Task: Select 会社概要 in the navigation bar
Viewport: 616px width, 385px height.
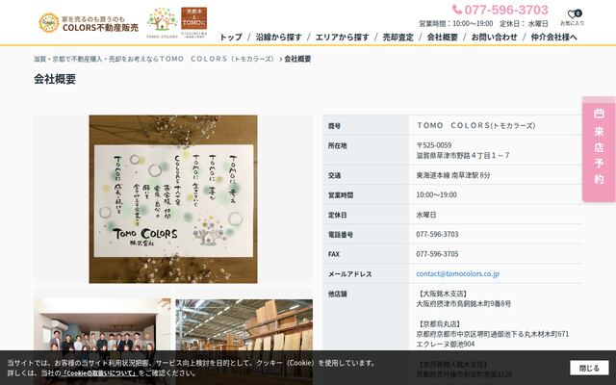Action: point(443,37)
